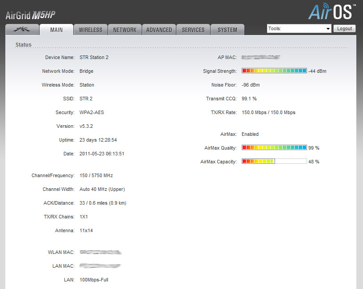
Task: Select noise floor '-96 dBm'
Action: (x=251, y=85)
